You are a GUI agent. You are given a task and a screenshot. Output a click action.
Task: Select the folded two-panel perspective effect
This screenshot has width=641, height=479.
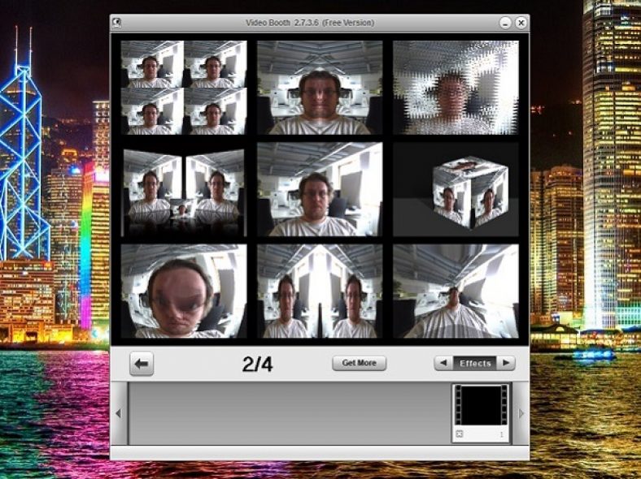click(x=184, y=189)
